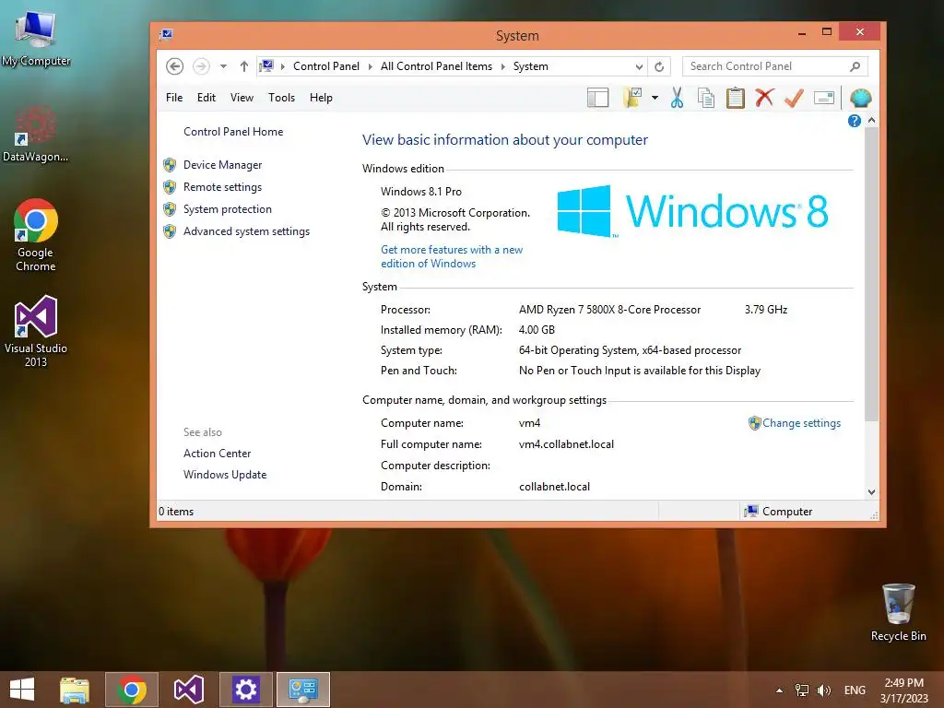Image resolution: width=944 pixels, height=708 pixels.
Task: Select the processor name text
Action: [x=609, y=310]
